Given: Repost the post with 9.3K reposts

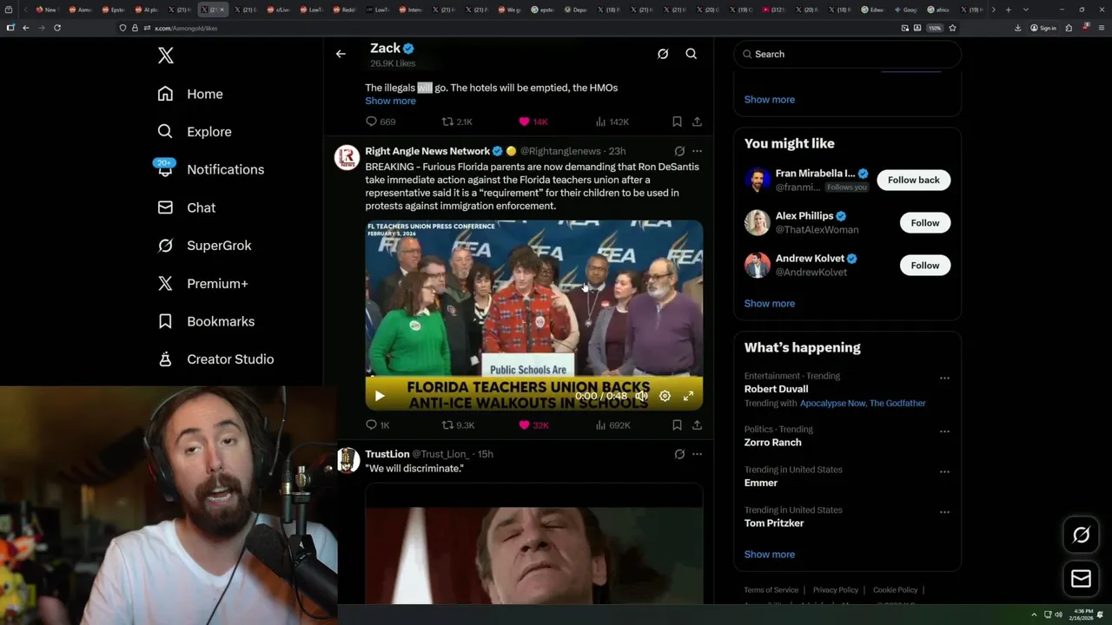Looking at the screenshot, I should [x=458, y=425].
